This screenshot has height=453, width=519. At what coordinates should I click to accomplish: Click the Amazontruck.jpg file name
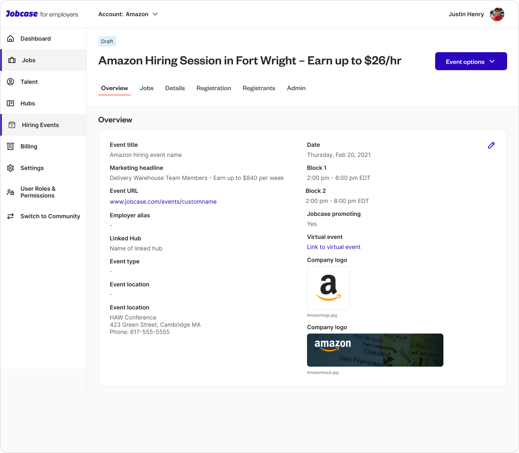(323, 372)
